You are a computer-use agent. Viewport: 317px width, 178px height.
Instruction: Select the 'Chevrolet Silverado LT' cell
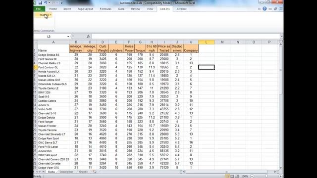pos(53,134)
